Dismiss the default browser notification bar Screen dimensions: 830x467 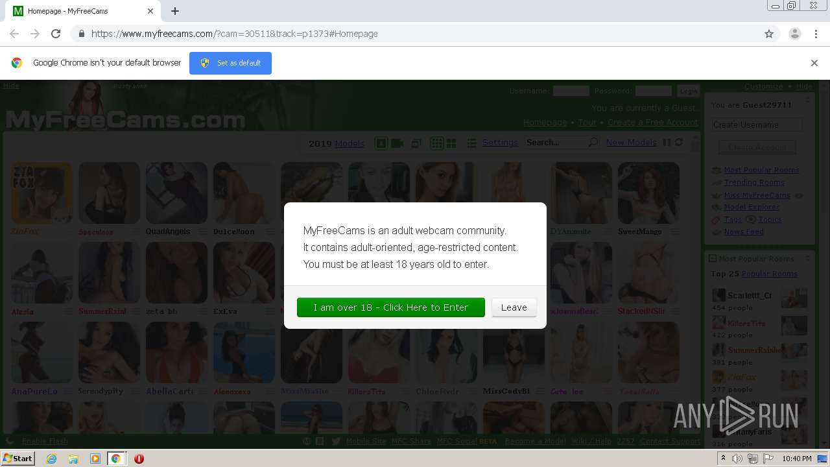tap(814, 63)
